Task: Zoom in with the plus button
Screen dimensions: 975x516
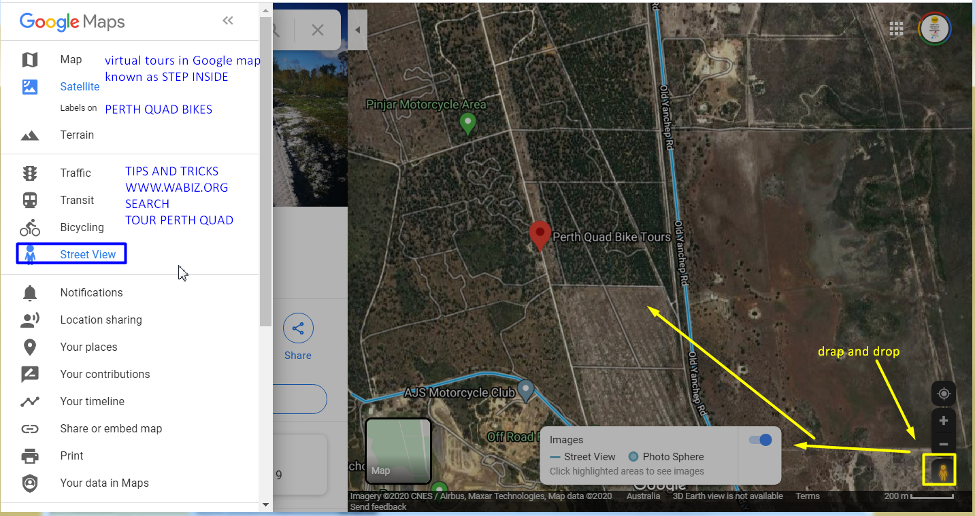Action: coord(943,421)
